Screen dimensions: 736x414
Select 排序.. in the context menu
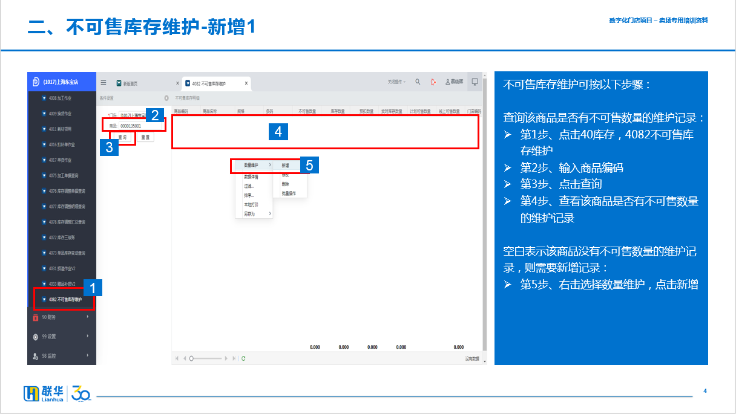point(249,195)
